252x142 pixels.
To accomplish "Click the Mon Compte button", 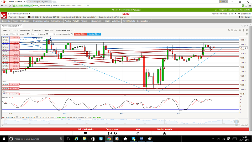I will coord(244,17).
